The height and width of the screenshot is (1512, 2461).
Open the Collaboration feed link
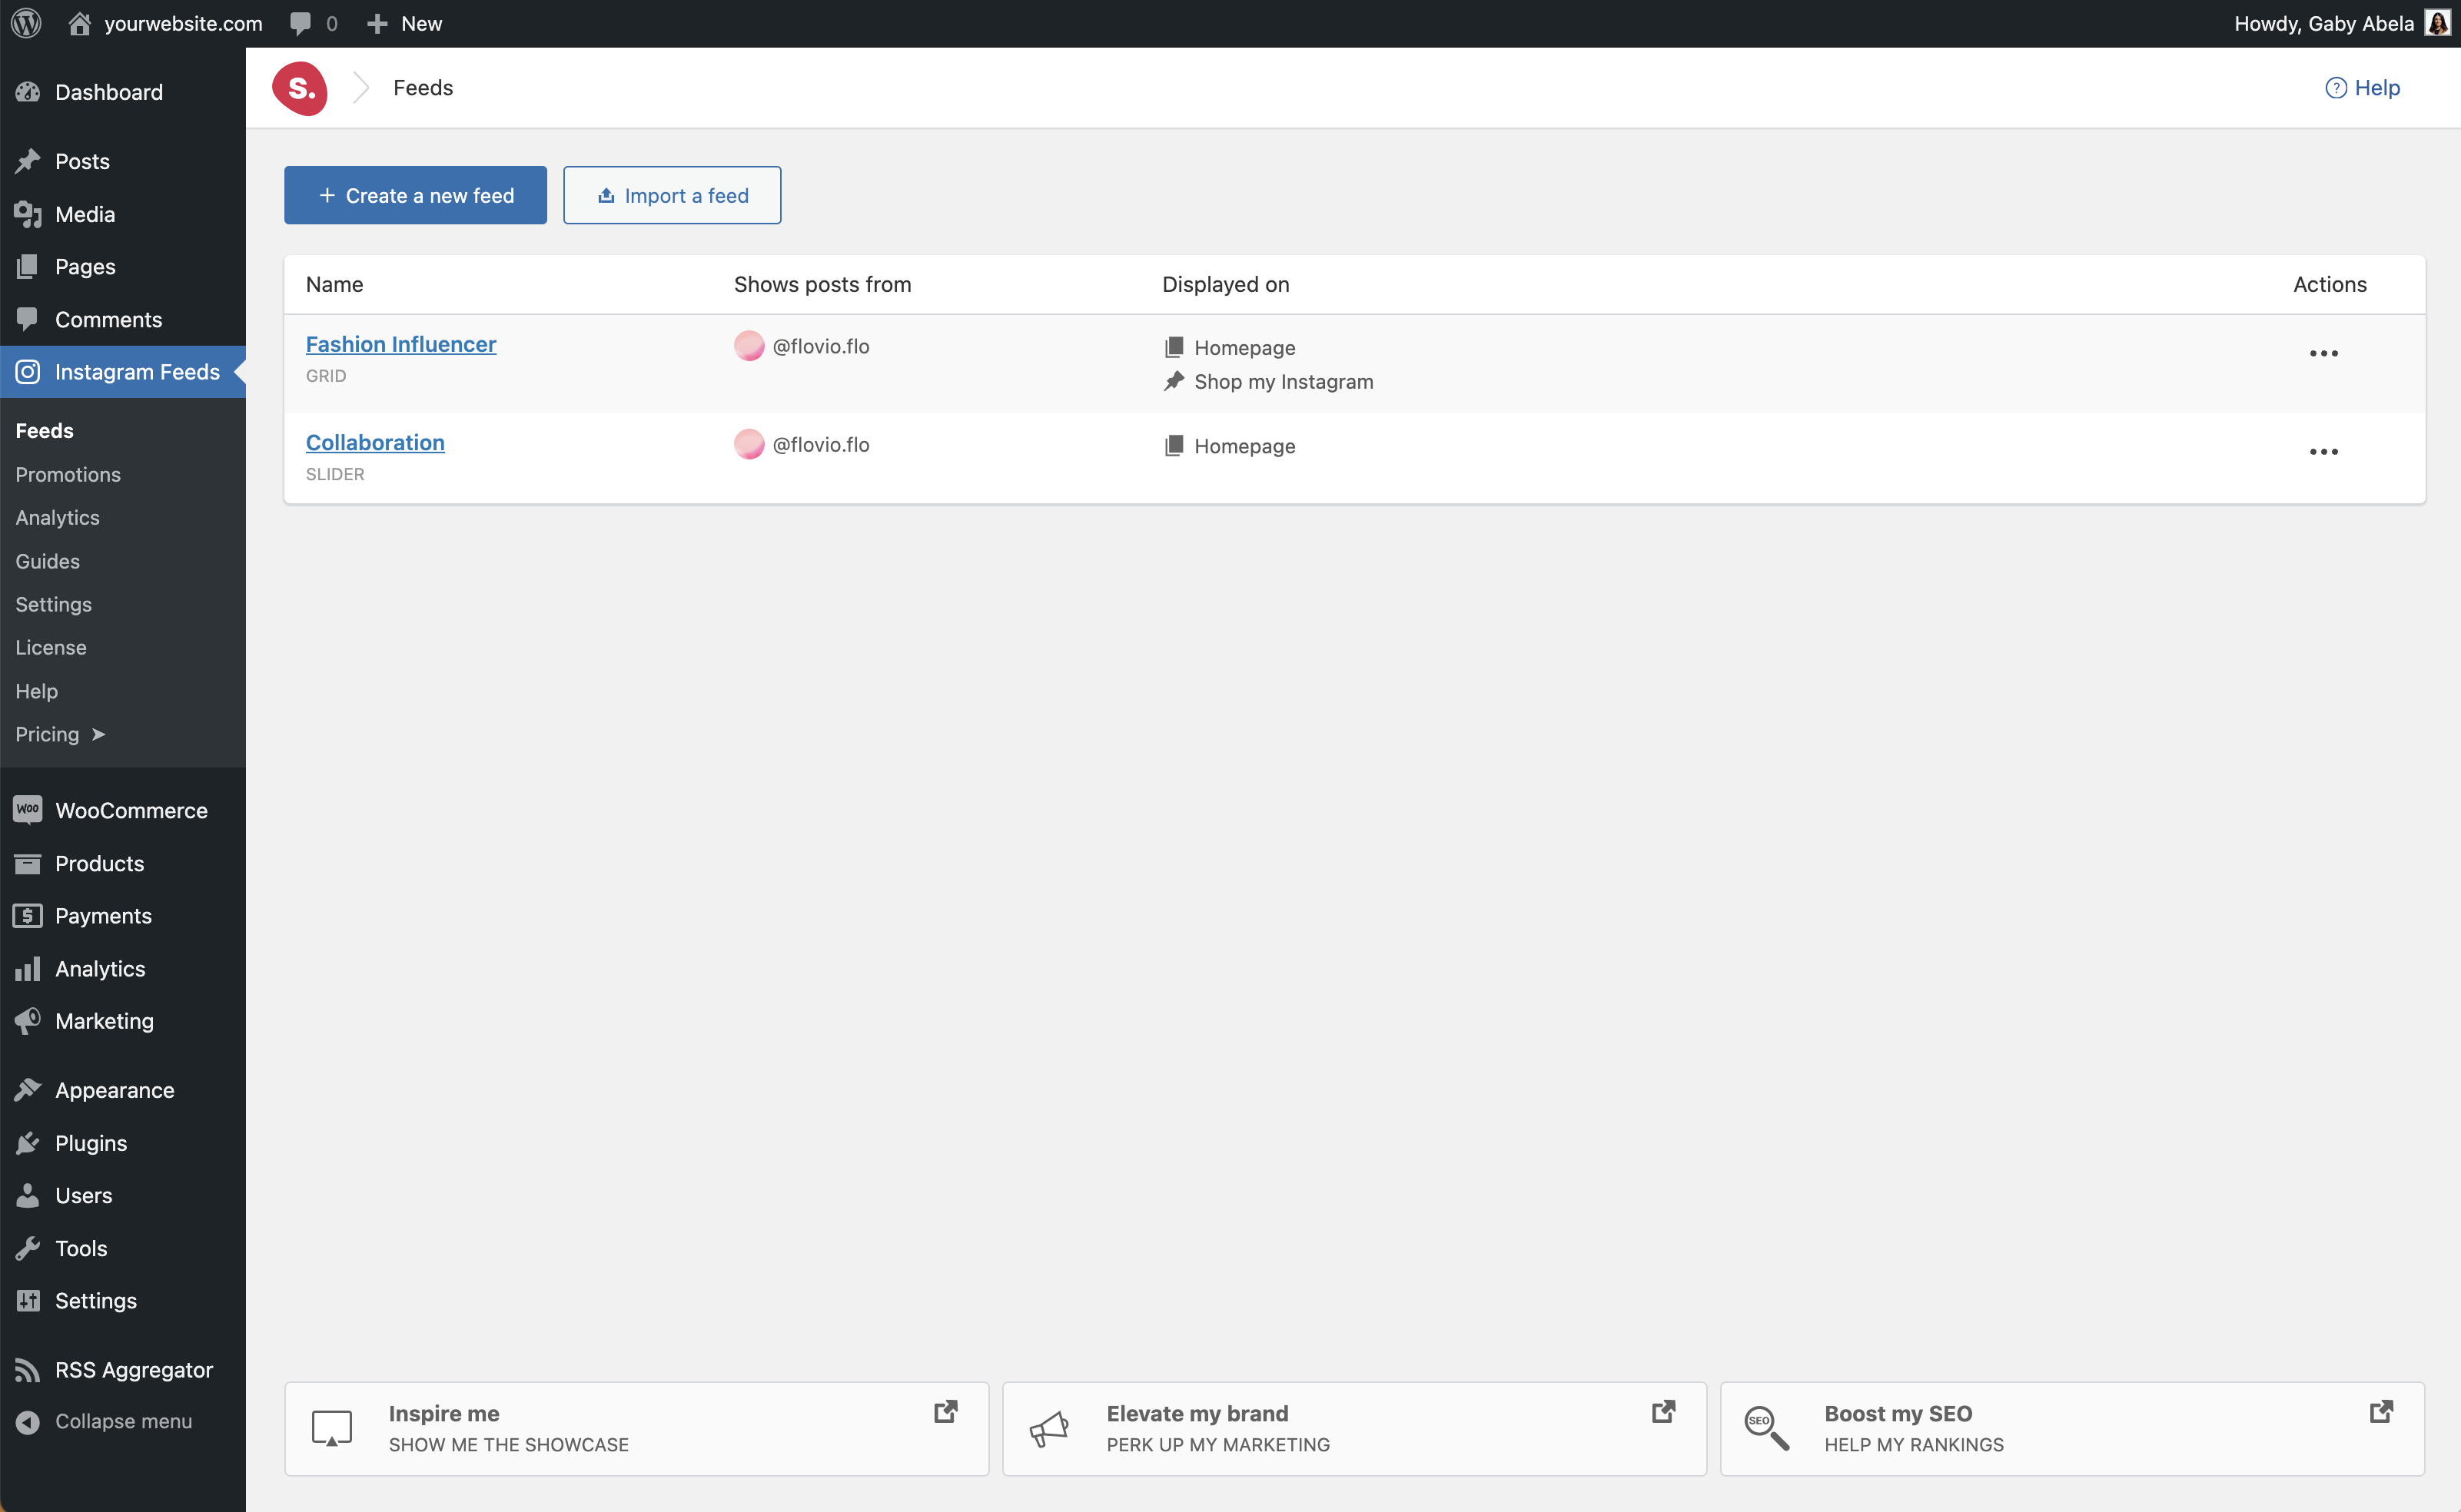[x=374, y=442]
